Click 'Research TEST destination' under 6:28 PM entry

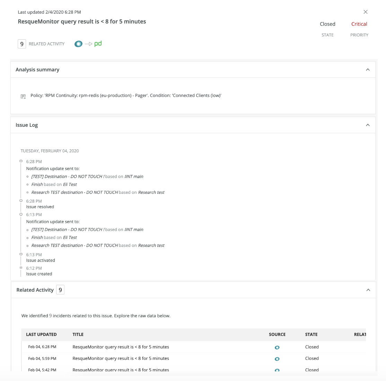coord(74,192)
